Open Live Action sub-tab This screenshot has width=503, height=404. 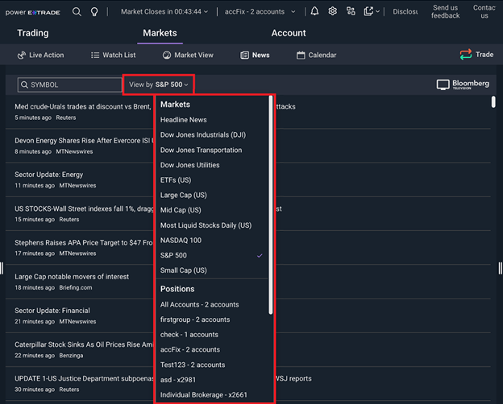[x=40, y=55]
